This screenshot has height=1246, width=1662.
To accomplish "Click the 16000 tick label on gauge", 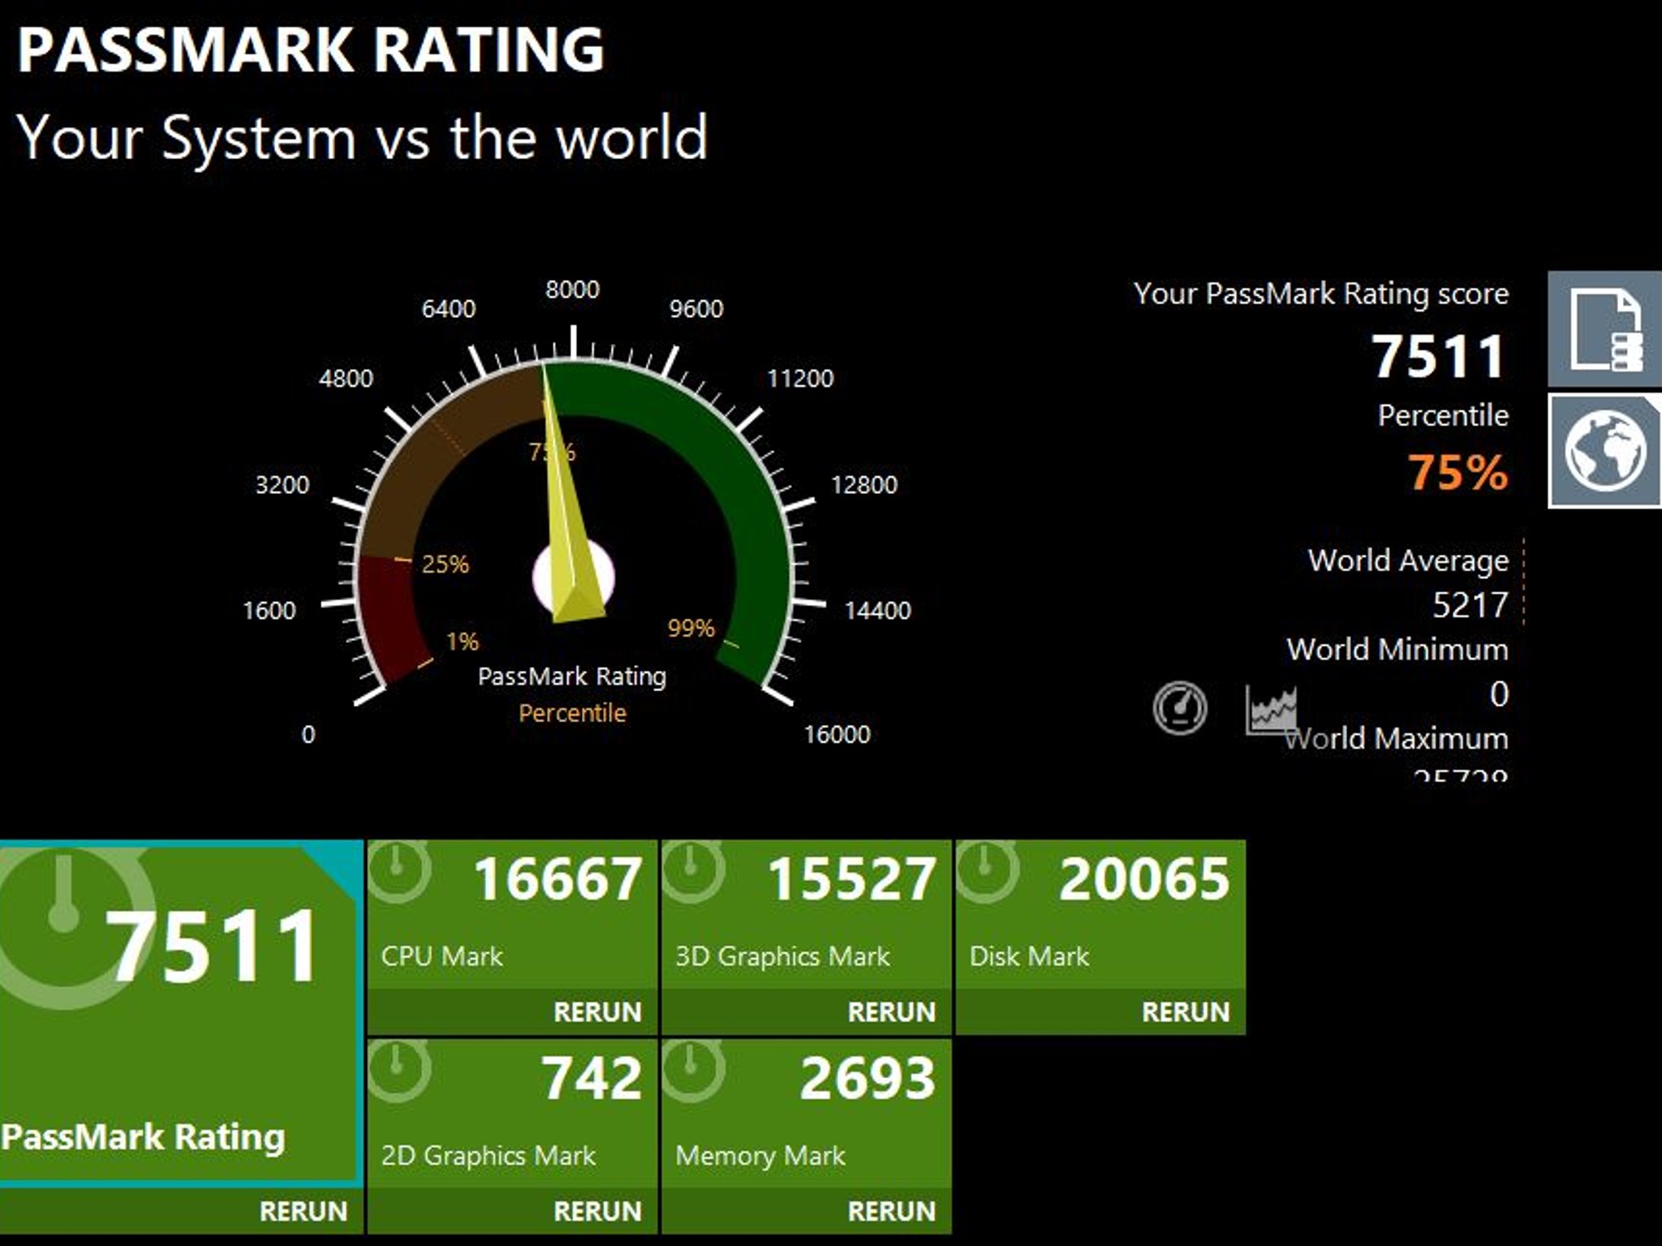I will [837, 734].
